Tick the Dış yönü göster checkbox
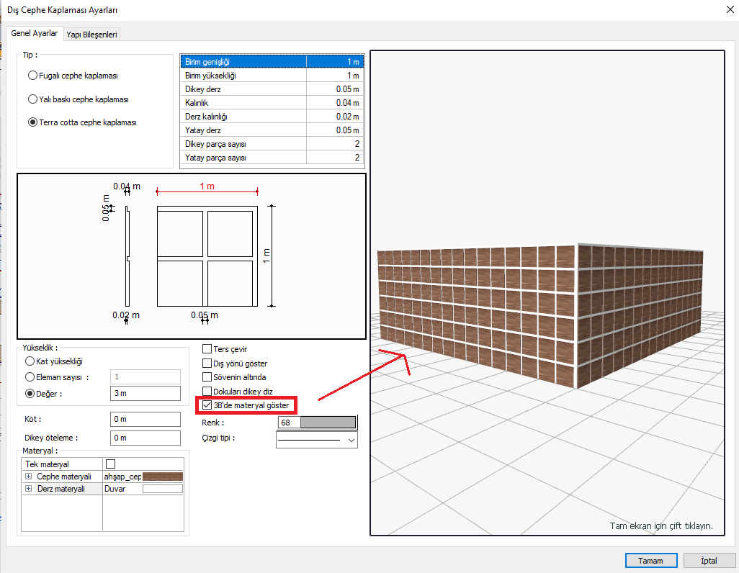 pos(207,364)
